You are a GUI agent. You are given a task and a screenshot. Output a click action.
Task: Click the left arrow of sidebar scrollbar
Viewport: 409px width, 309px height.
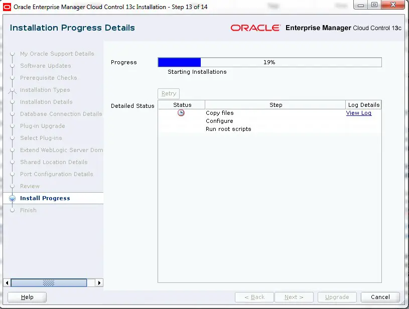coord(7,282)
